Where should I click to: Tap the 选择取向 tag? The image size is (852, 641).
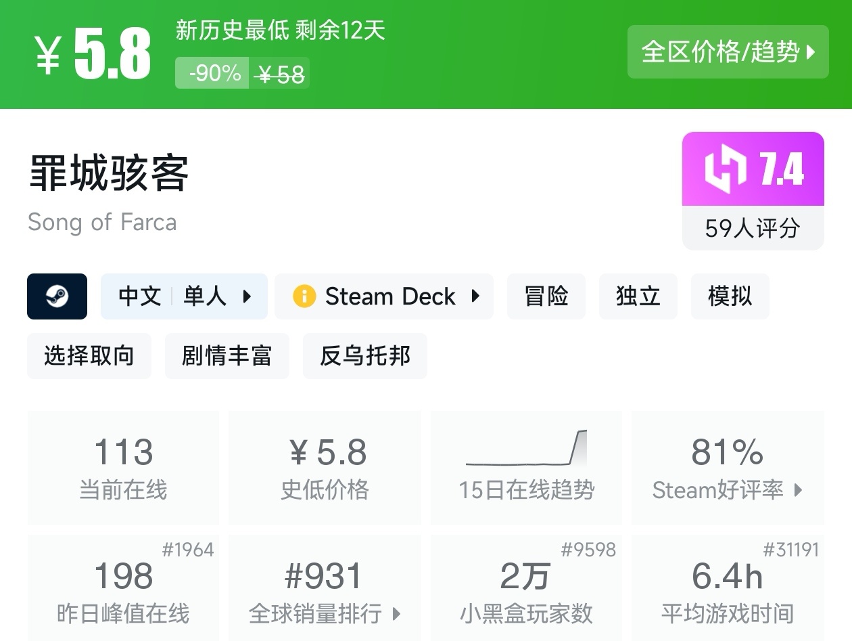[89, 356]
